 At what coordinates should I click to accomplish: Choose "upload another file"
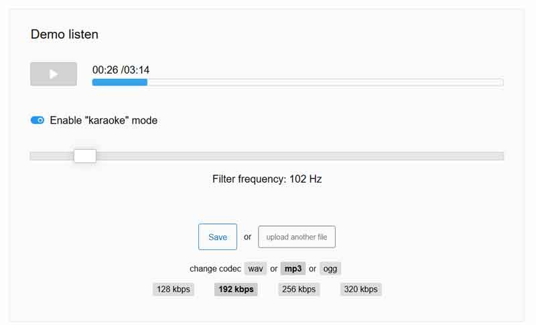coord(297,237)
